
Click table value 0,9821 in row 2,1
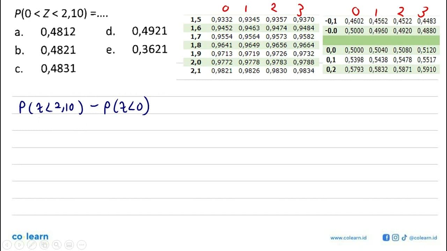click(x=222, y=71)
